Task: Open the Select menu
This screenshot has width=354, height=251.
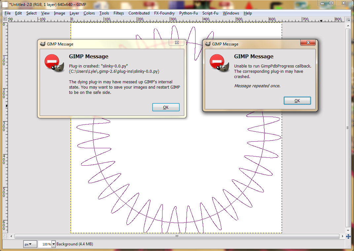Action: 31,13
